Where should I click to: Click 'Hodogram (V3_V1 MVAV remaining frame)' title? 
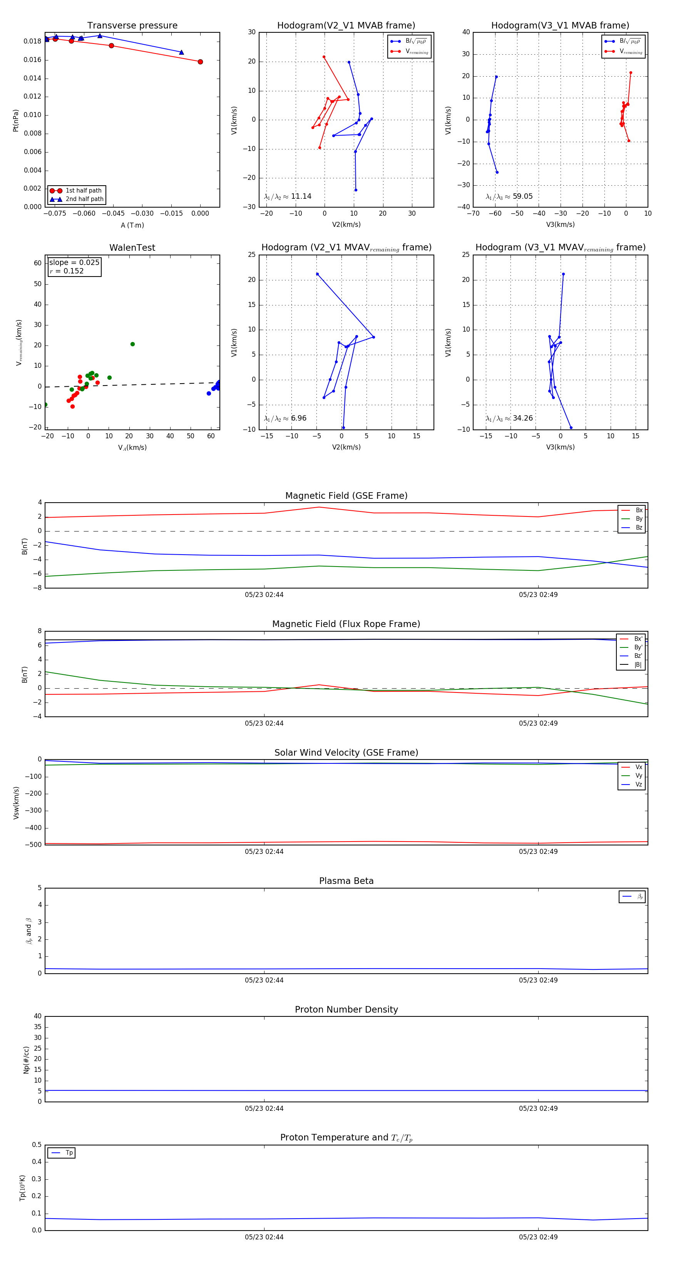coord(560,248)
